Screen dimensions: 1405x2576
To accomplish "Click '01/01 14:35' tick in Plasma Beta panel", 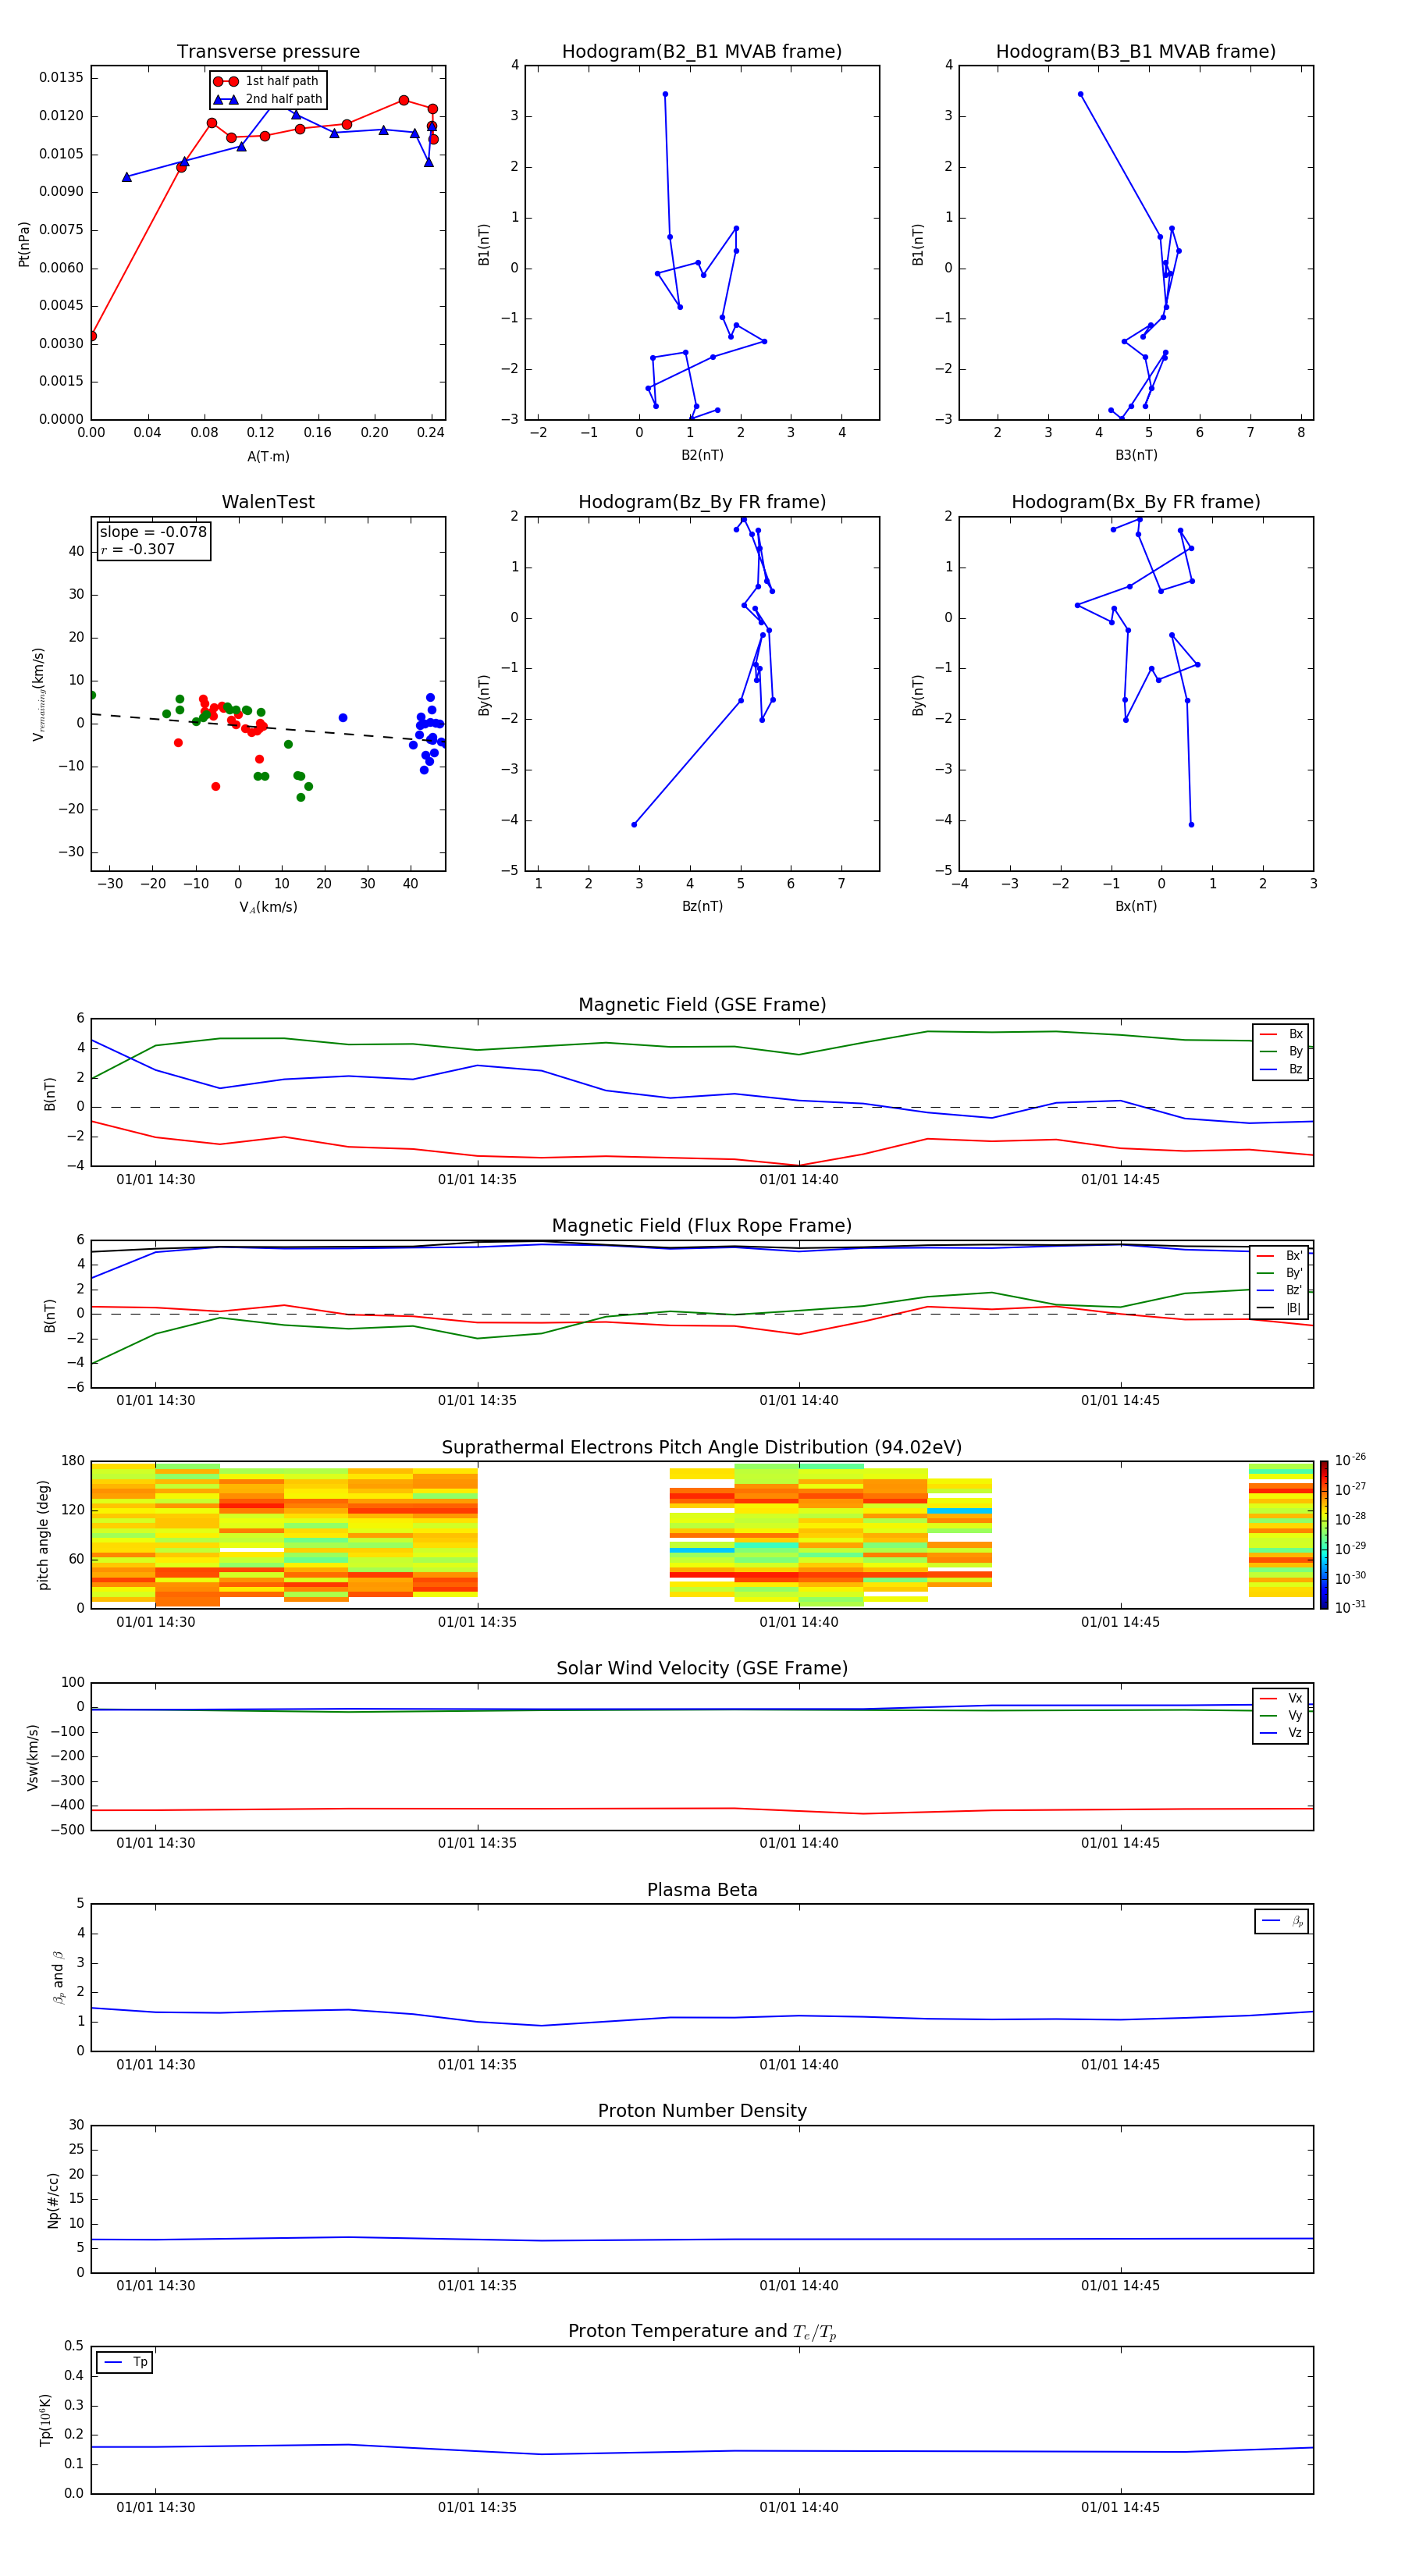I will (x=477, y=2064).
